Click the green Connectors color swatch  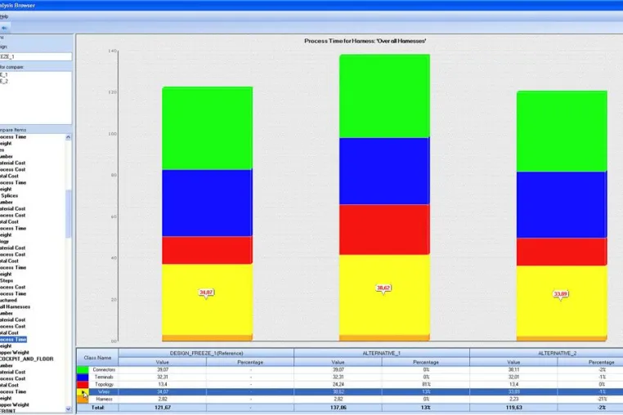coord(83,370)
